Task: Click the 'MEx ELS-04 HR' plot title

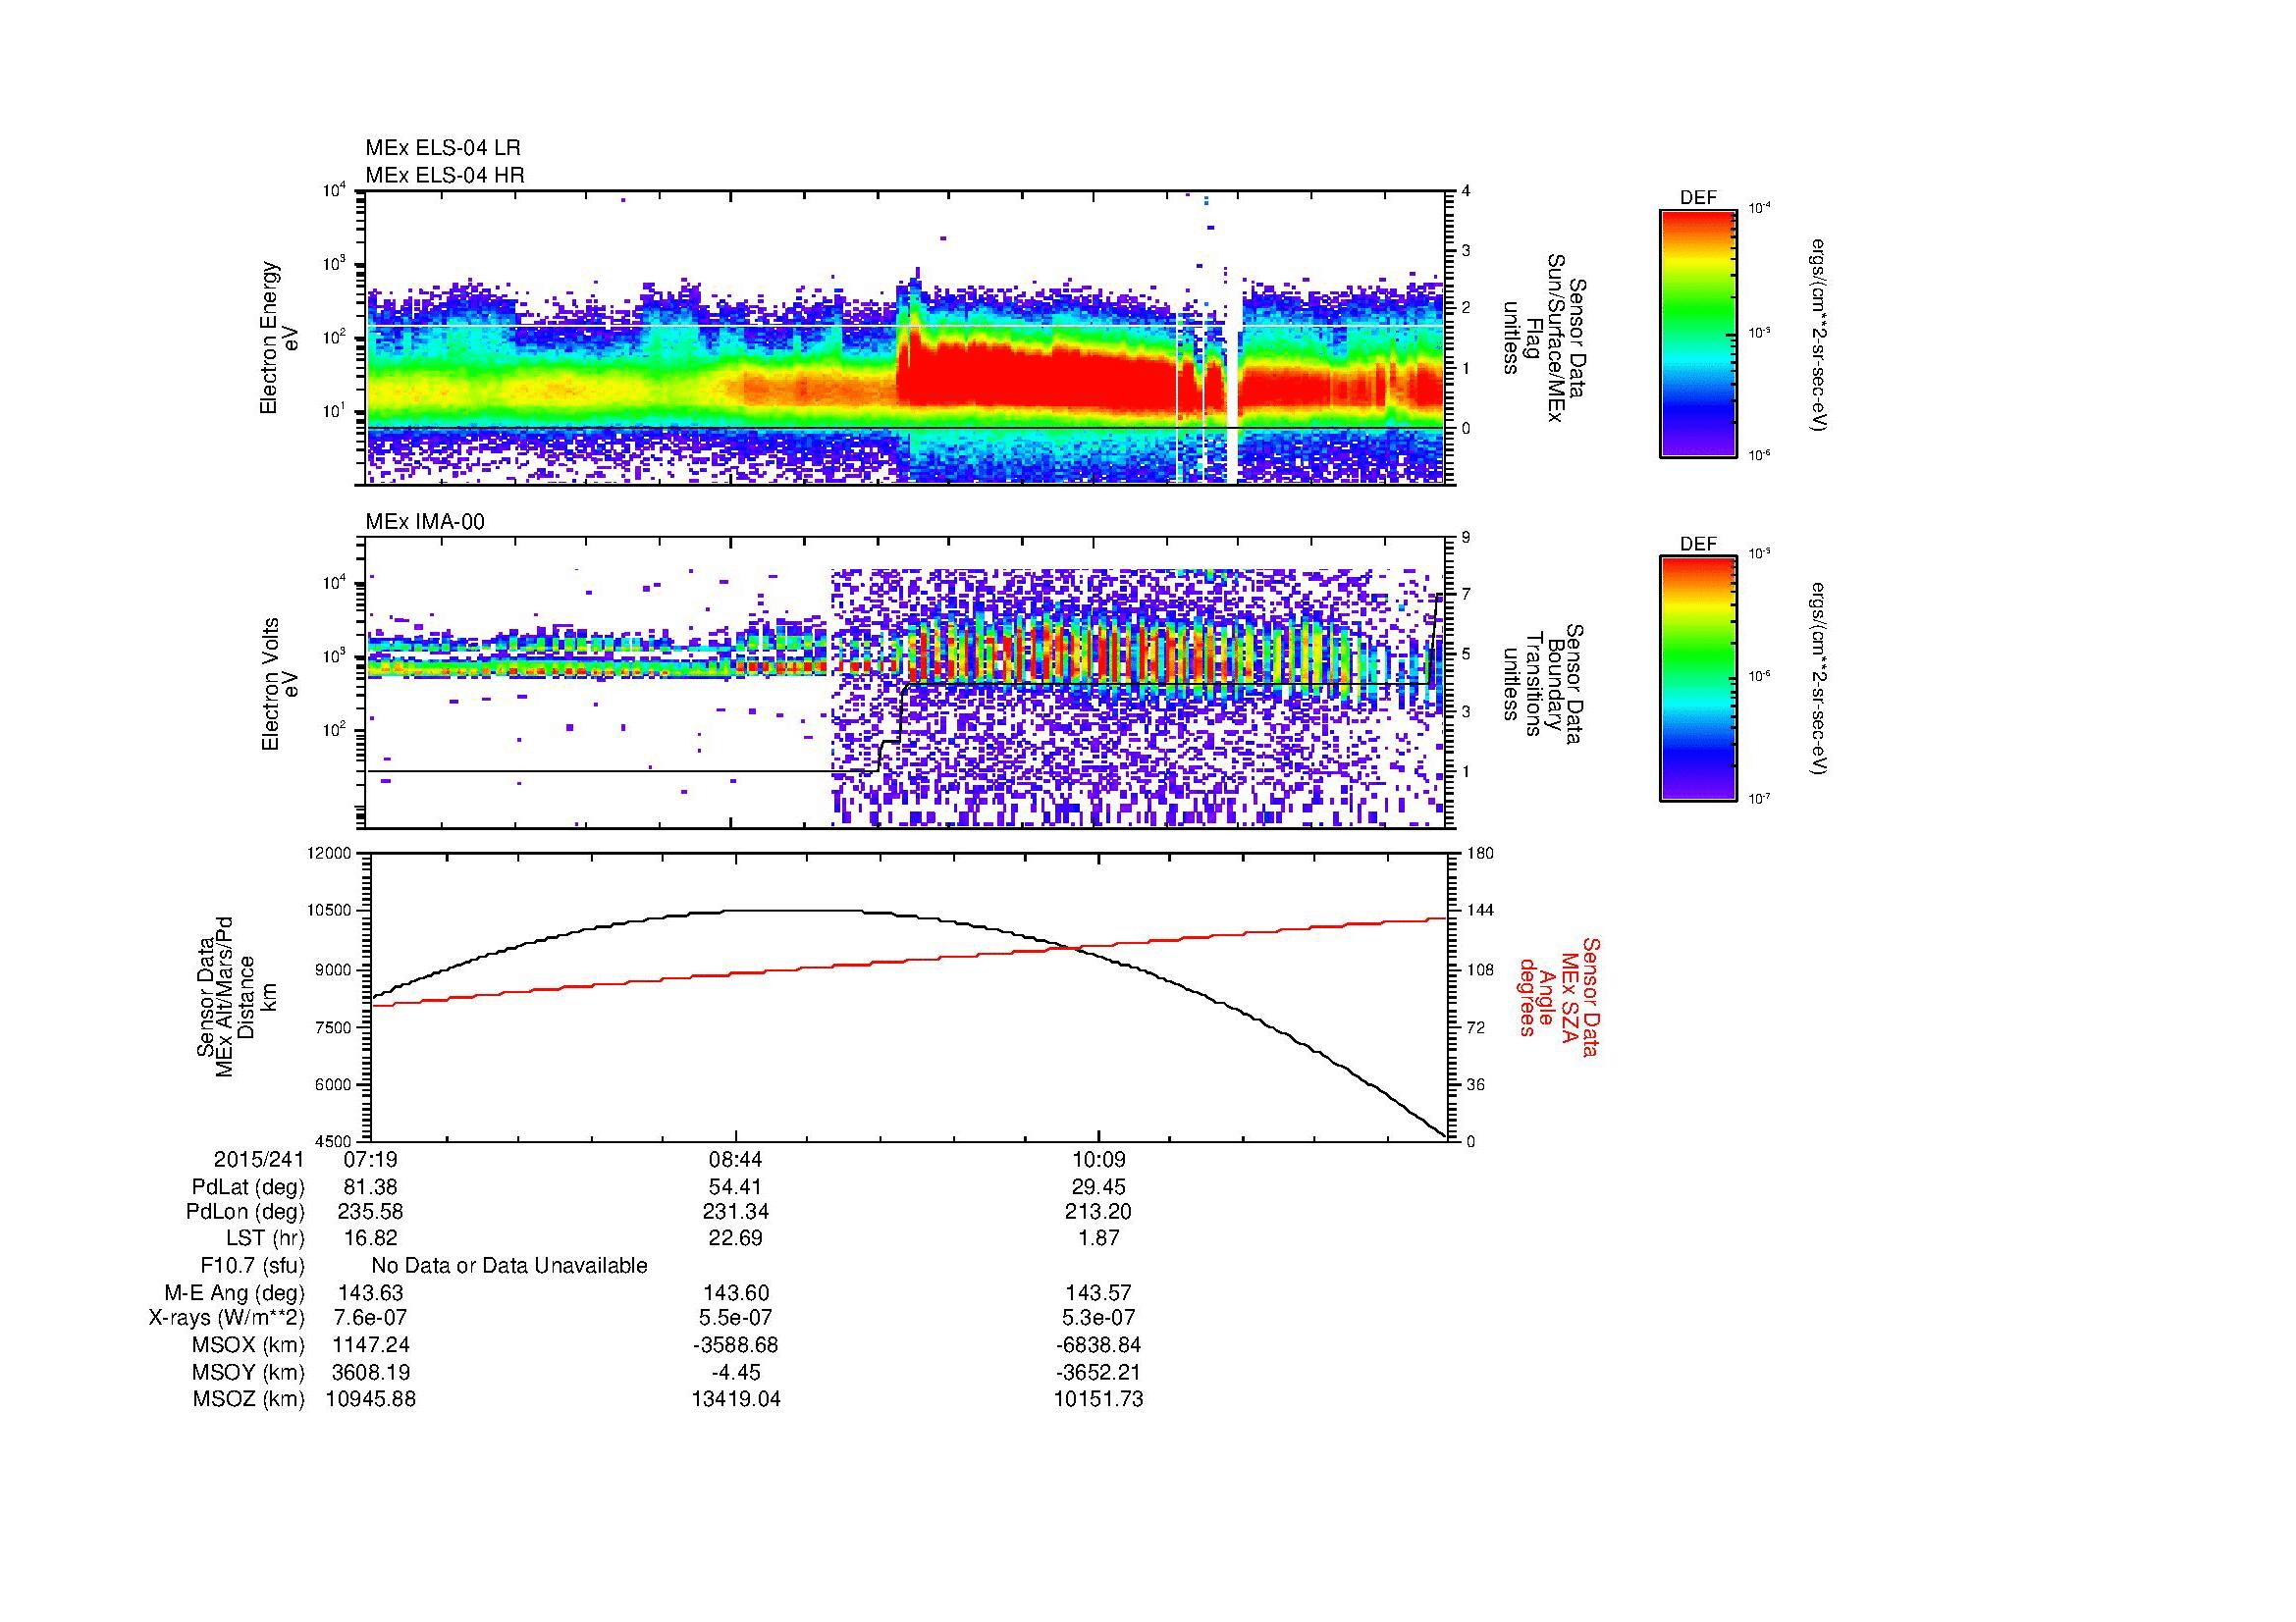Action: coord(444,175)
